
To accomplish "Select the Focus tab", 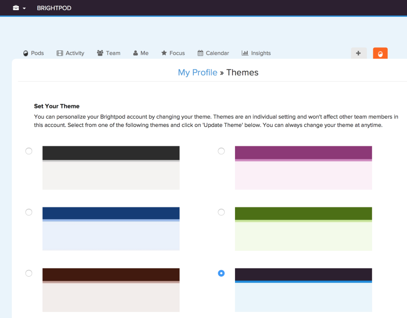I will point(173,53).
